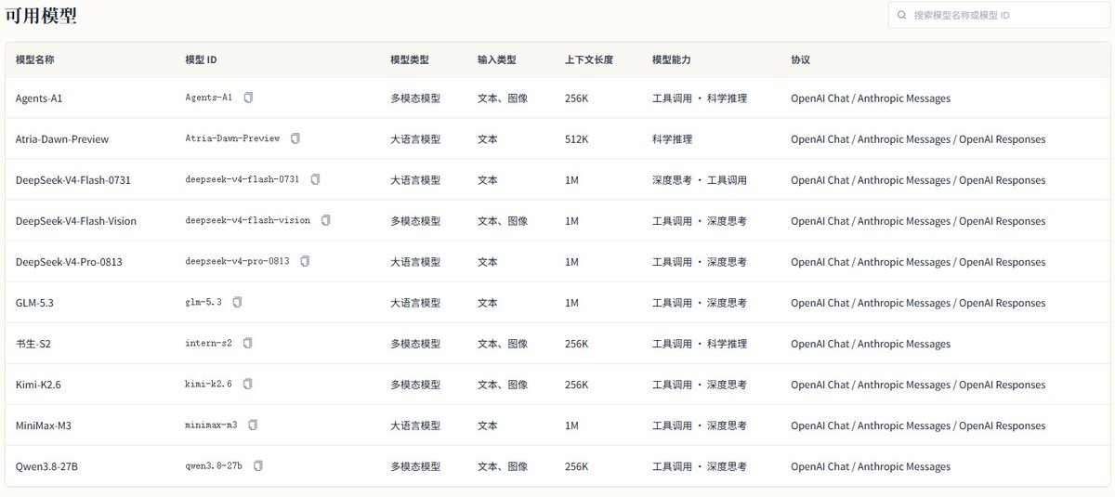Click the Agents-A1 model name

pyautogui.click(x=39, y=98)
